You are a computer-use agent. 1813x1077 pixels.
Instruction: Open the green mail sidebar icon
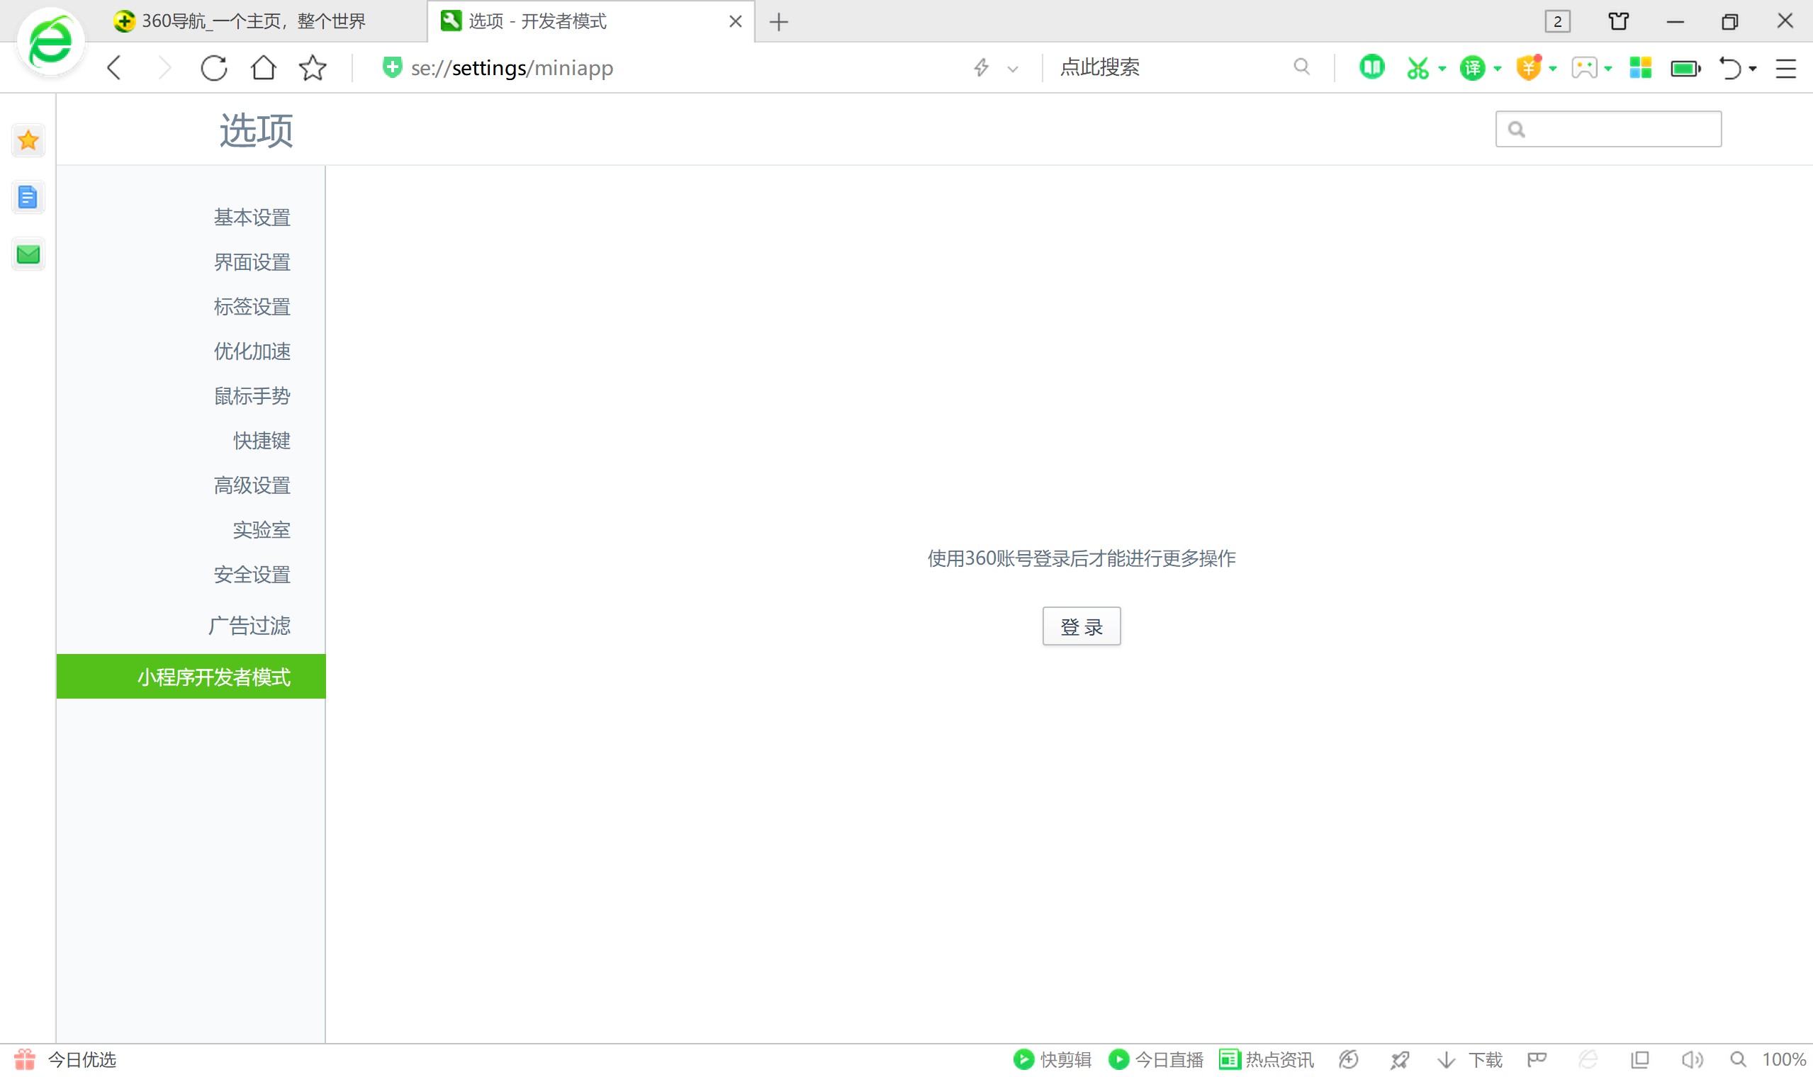[x=28, y=254]
